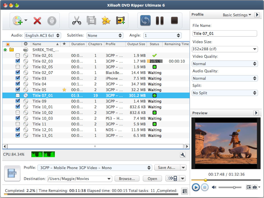
Task: Stop the conversion with the square icon
Action: [x=174, y=20]
